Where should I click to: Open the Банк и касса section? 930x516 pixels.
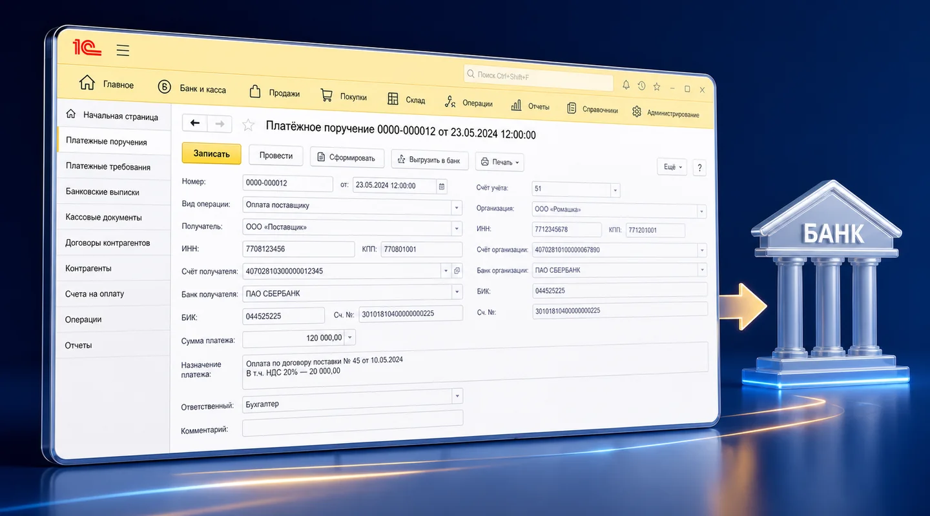[191, 88]
